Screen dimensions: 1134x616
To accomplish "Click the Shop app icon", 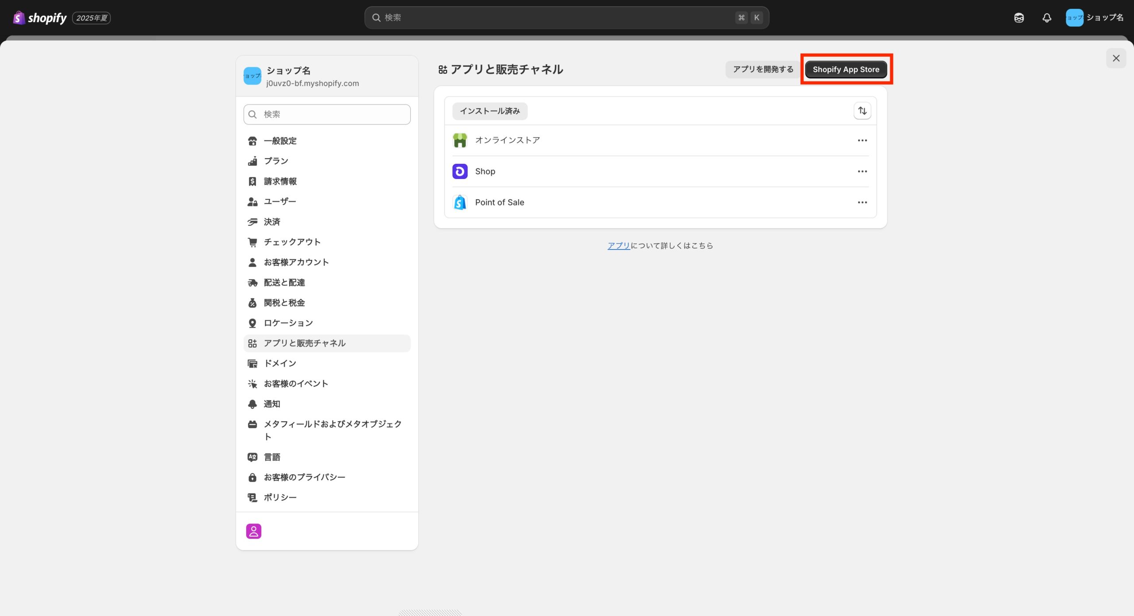I will (460, 171).
